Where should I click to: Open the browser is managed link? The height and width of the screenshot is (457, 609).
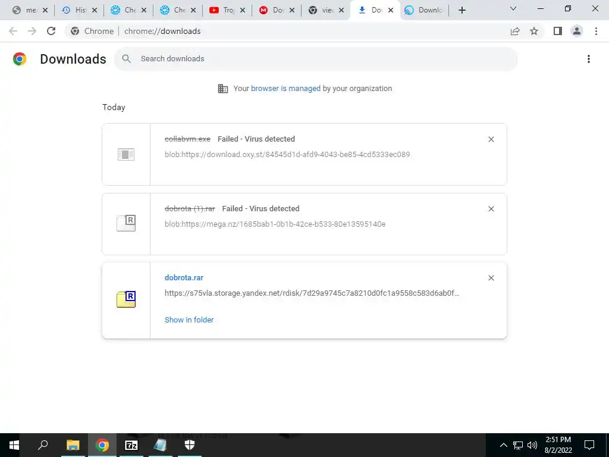(x=285, y=88)
